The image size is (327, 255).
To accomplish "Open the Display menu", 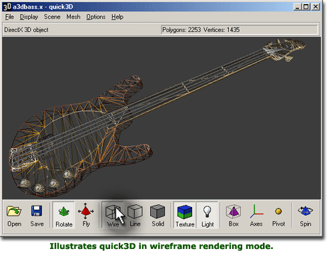I will tap(29, 17).
